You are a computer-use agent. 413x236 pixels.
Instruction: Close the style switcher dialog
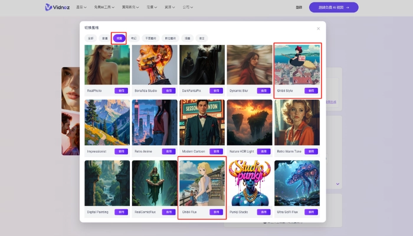pos(318,28)
